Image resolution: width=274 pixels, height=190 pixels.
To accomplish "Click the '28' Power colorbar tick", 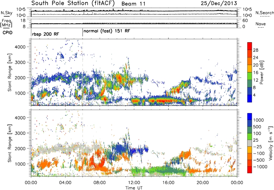I will tap(256, 50).
